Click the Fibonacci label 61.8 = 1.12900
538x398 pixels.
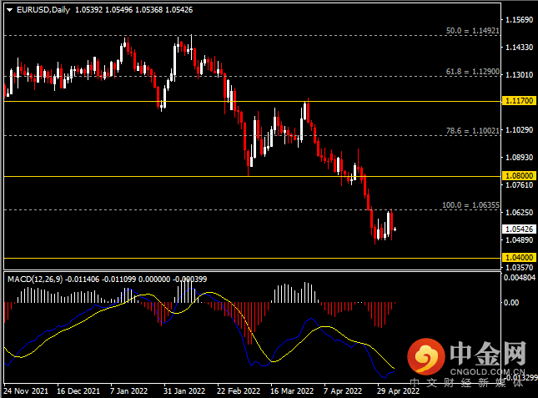click(472, 72)
